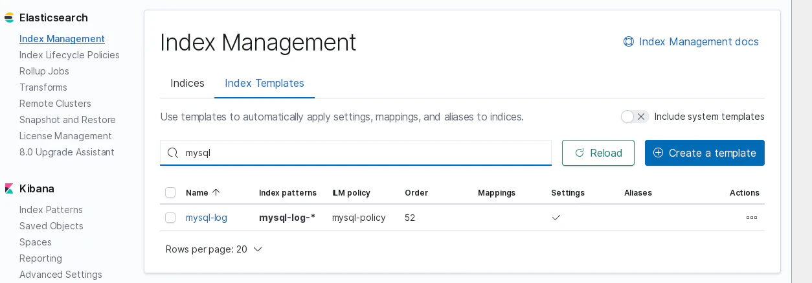Open Reporting page
This screenshot has height=283, width=812.
(41, 258)
